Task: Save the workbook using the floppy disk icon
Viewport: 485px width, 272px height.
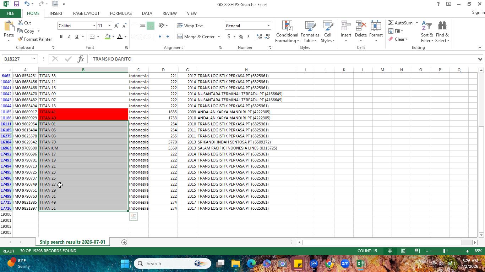Action: [x=16, y=4]
